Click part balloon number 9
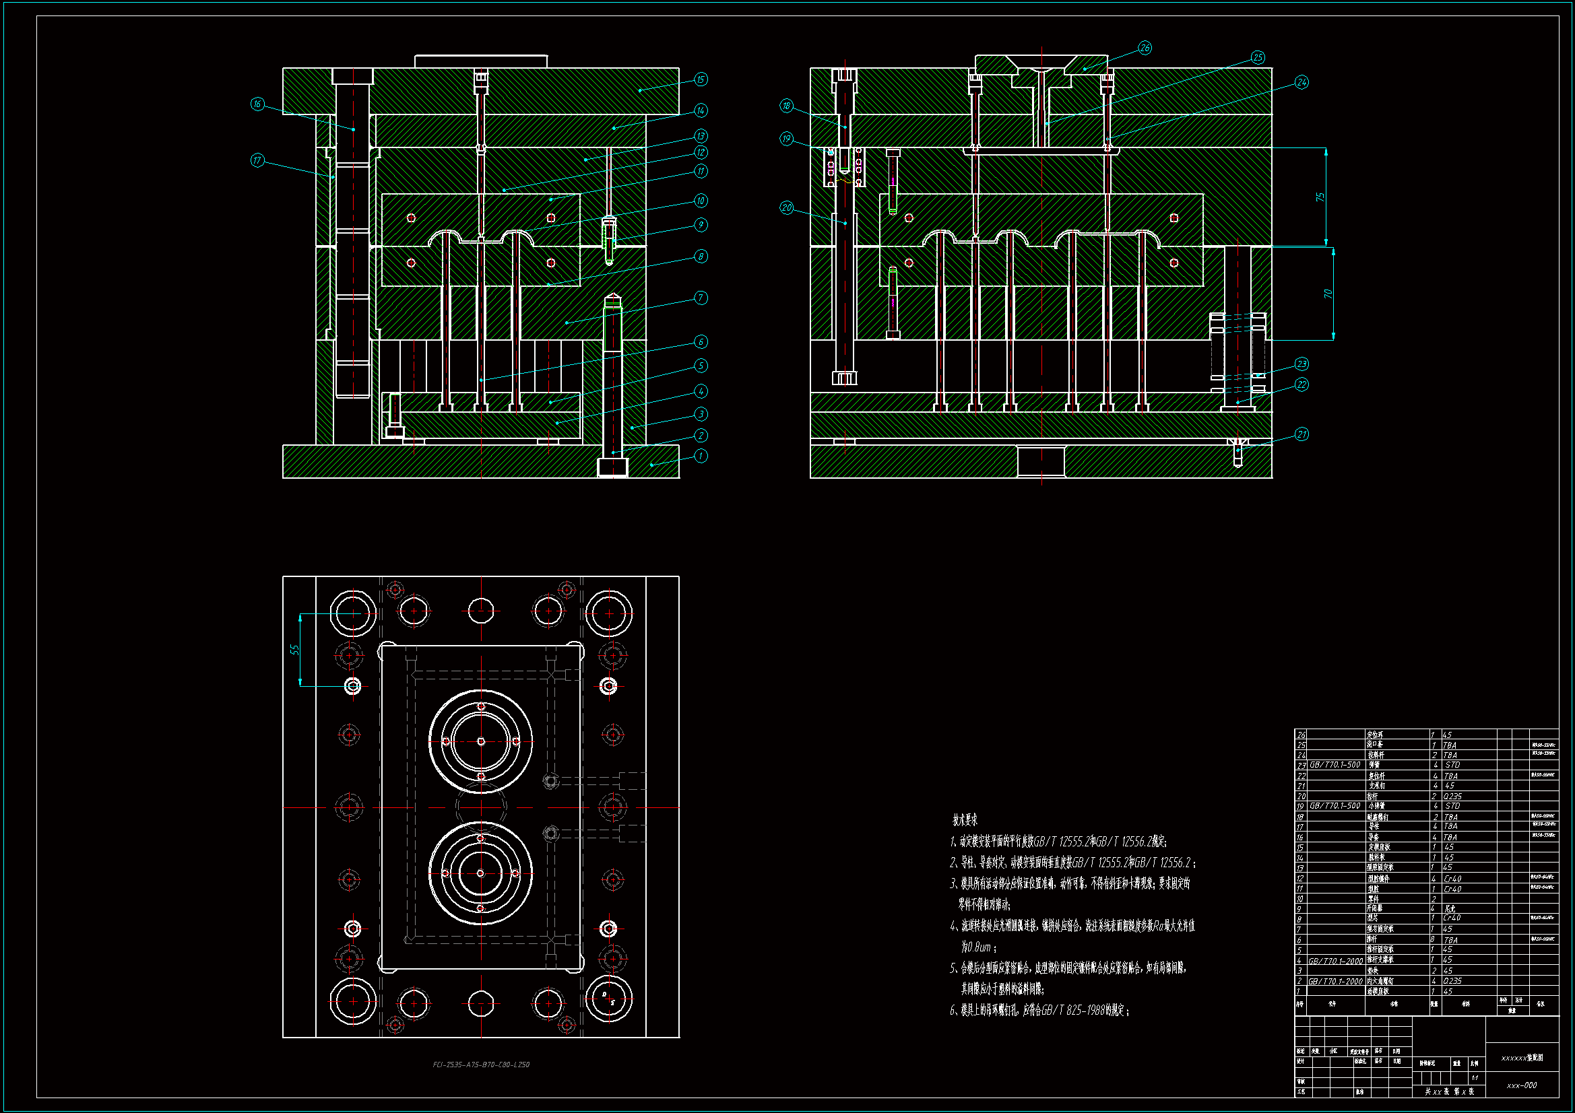The image size is (1575, 1113). (x=701, y=225)
